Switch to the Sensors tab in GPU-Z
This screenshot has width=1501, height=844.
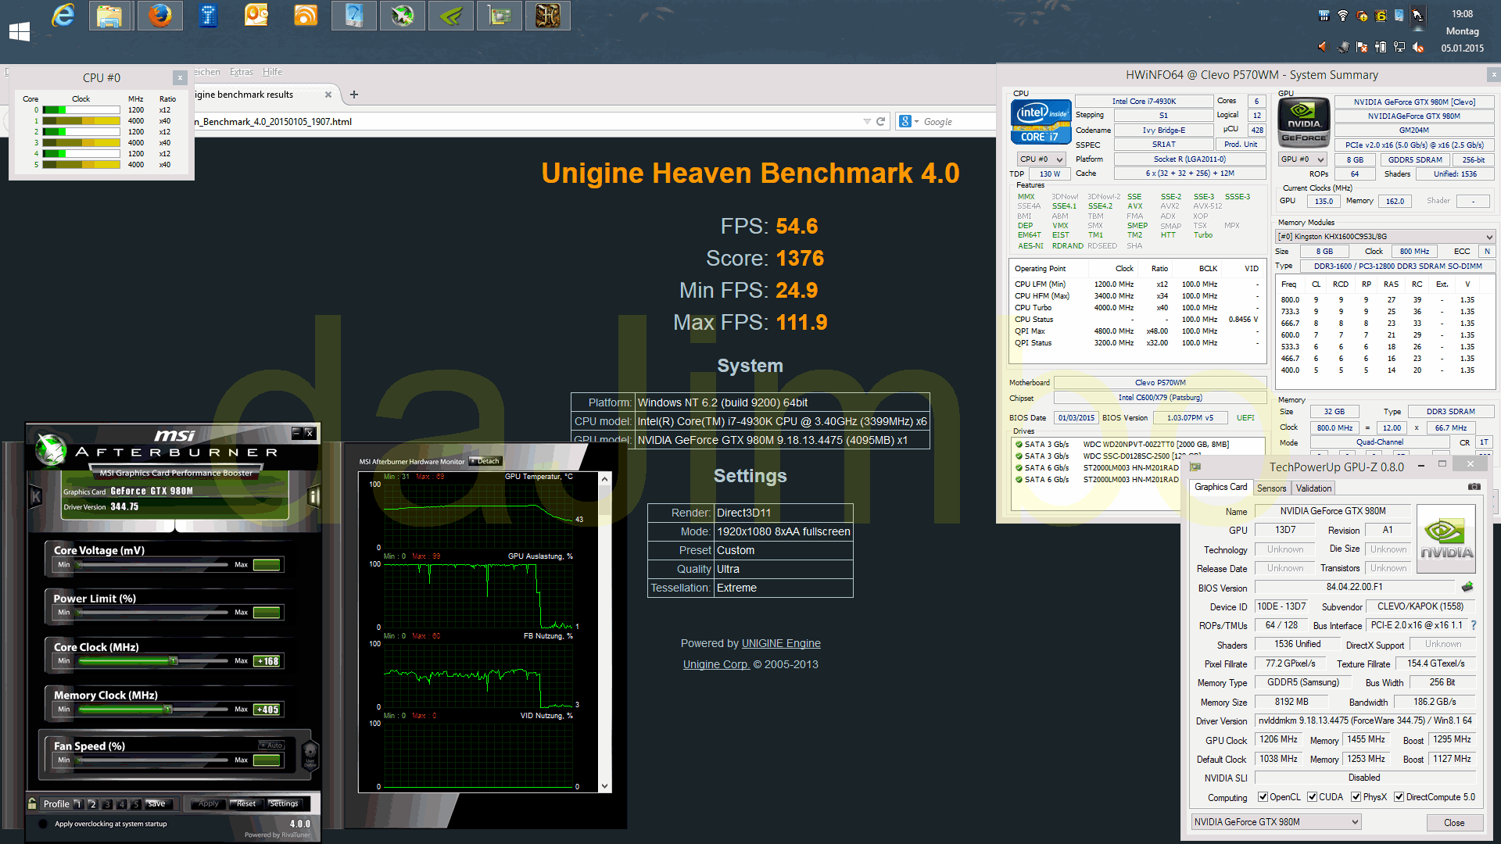(1271, 488)
